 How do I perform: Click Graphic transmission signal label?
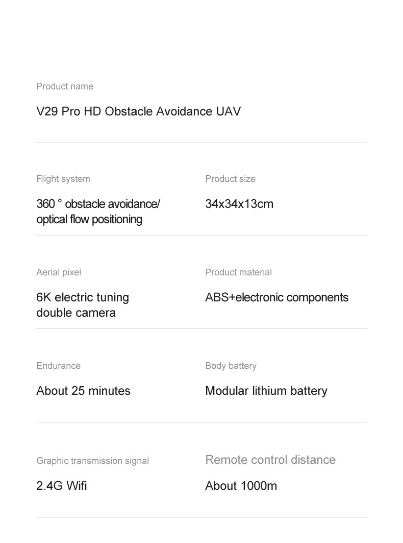click(x=92, y=461)
